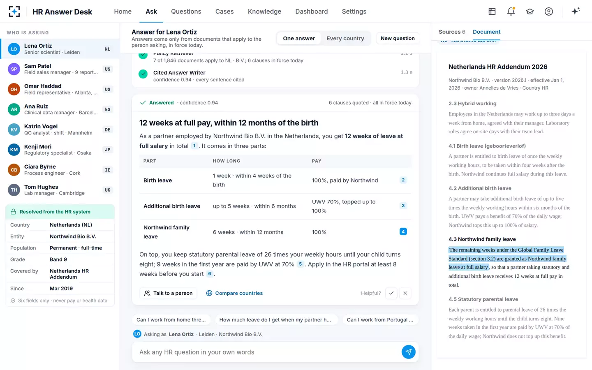Mark answer helpful with checkmark

pyautogui.click(x=391, y=293)
